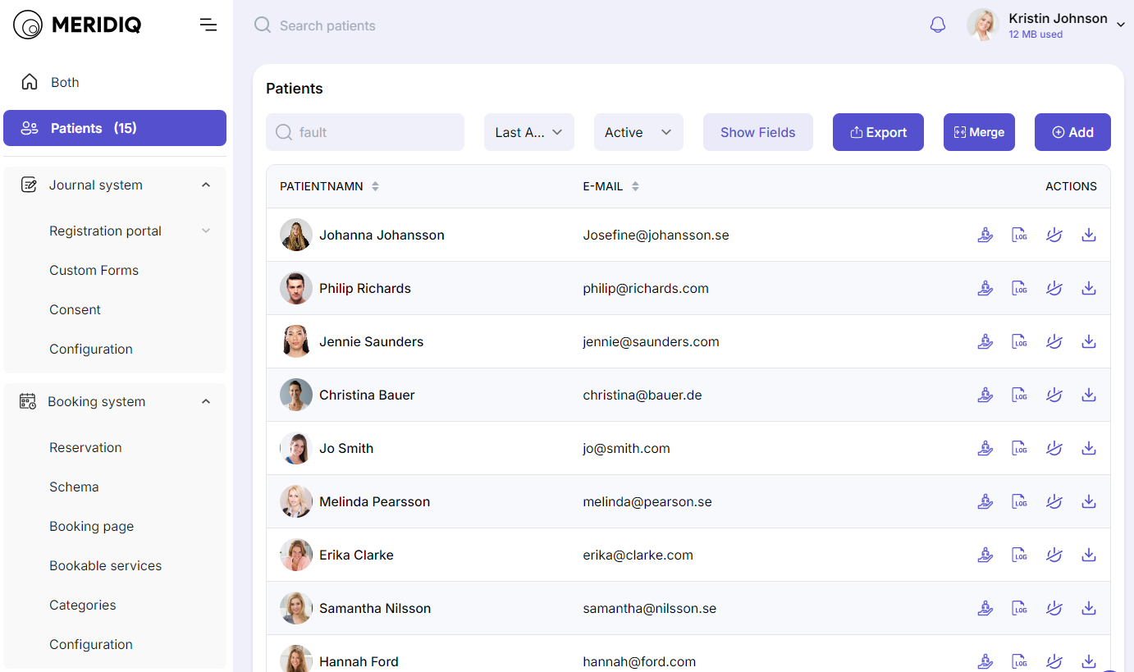This screenshot has width=1134, height=672.
Task: View log file for Melinda Pearsson
Action: pos(1020,501)
